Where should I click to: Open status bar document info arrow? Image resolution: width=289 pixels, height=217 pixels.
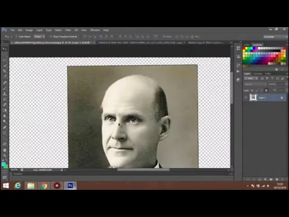62,170
